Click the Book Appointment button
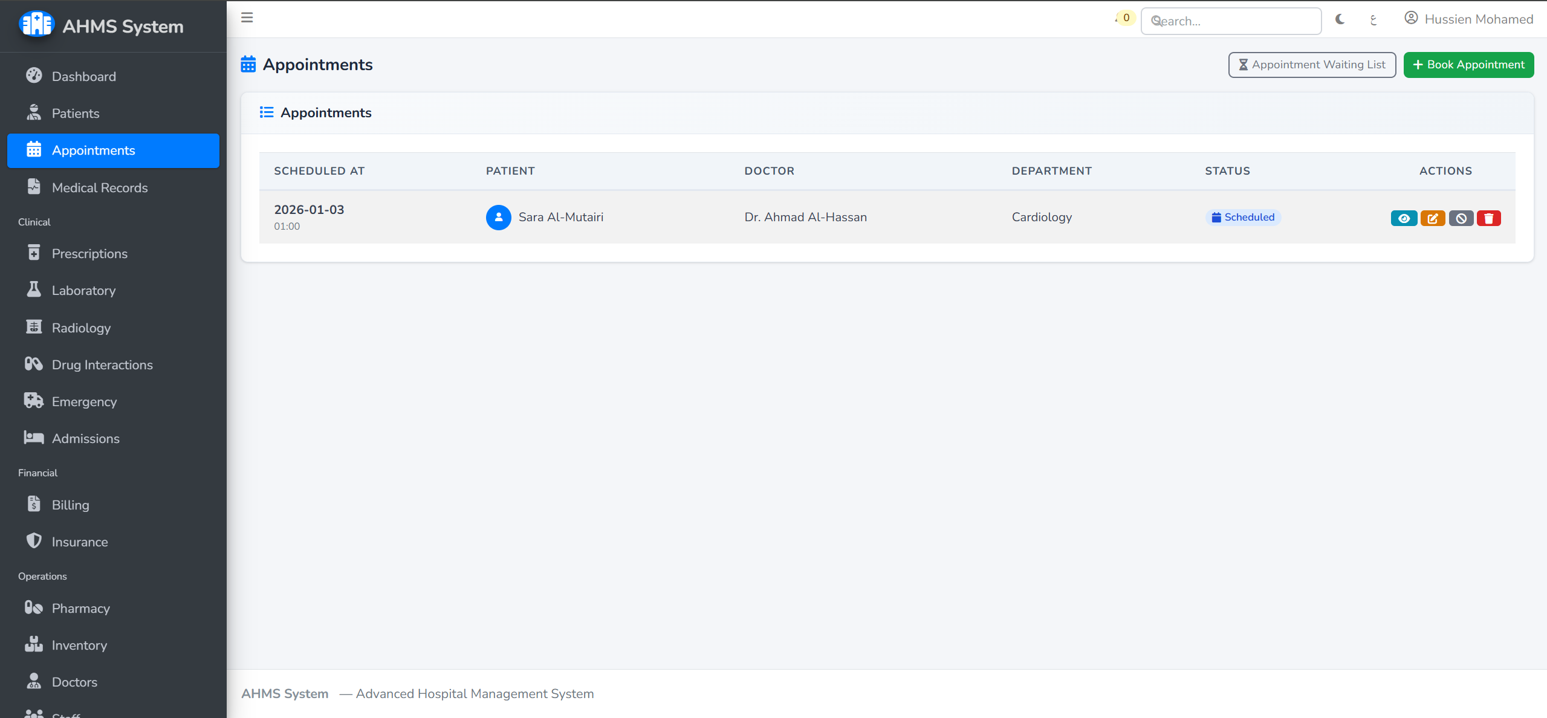This screenshot has height=718, width=1547. click(x=1468, y=65)
